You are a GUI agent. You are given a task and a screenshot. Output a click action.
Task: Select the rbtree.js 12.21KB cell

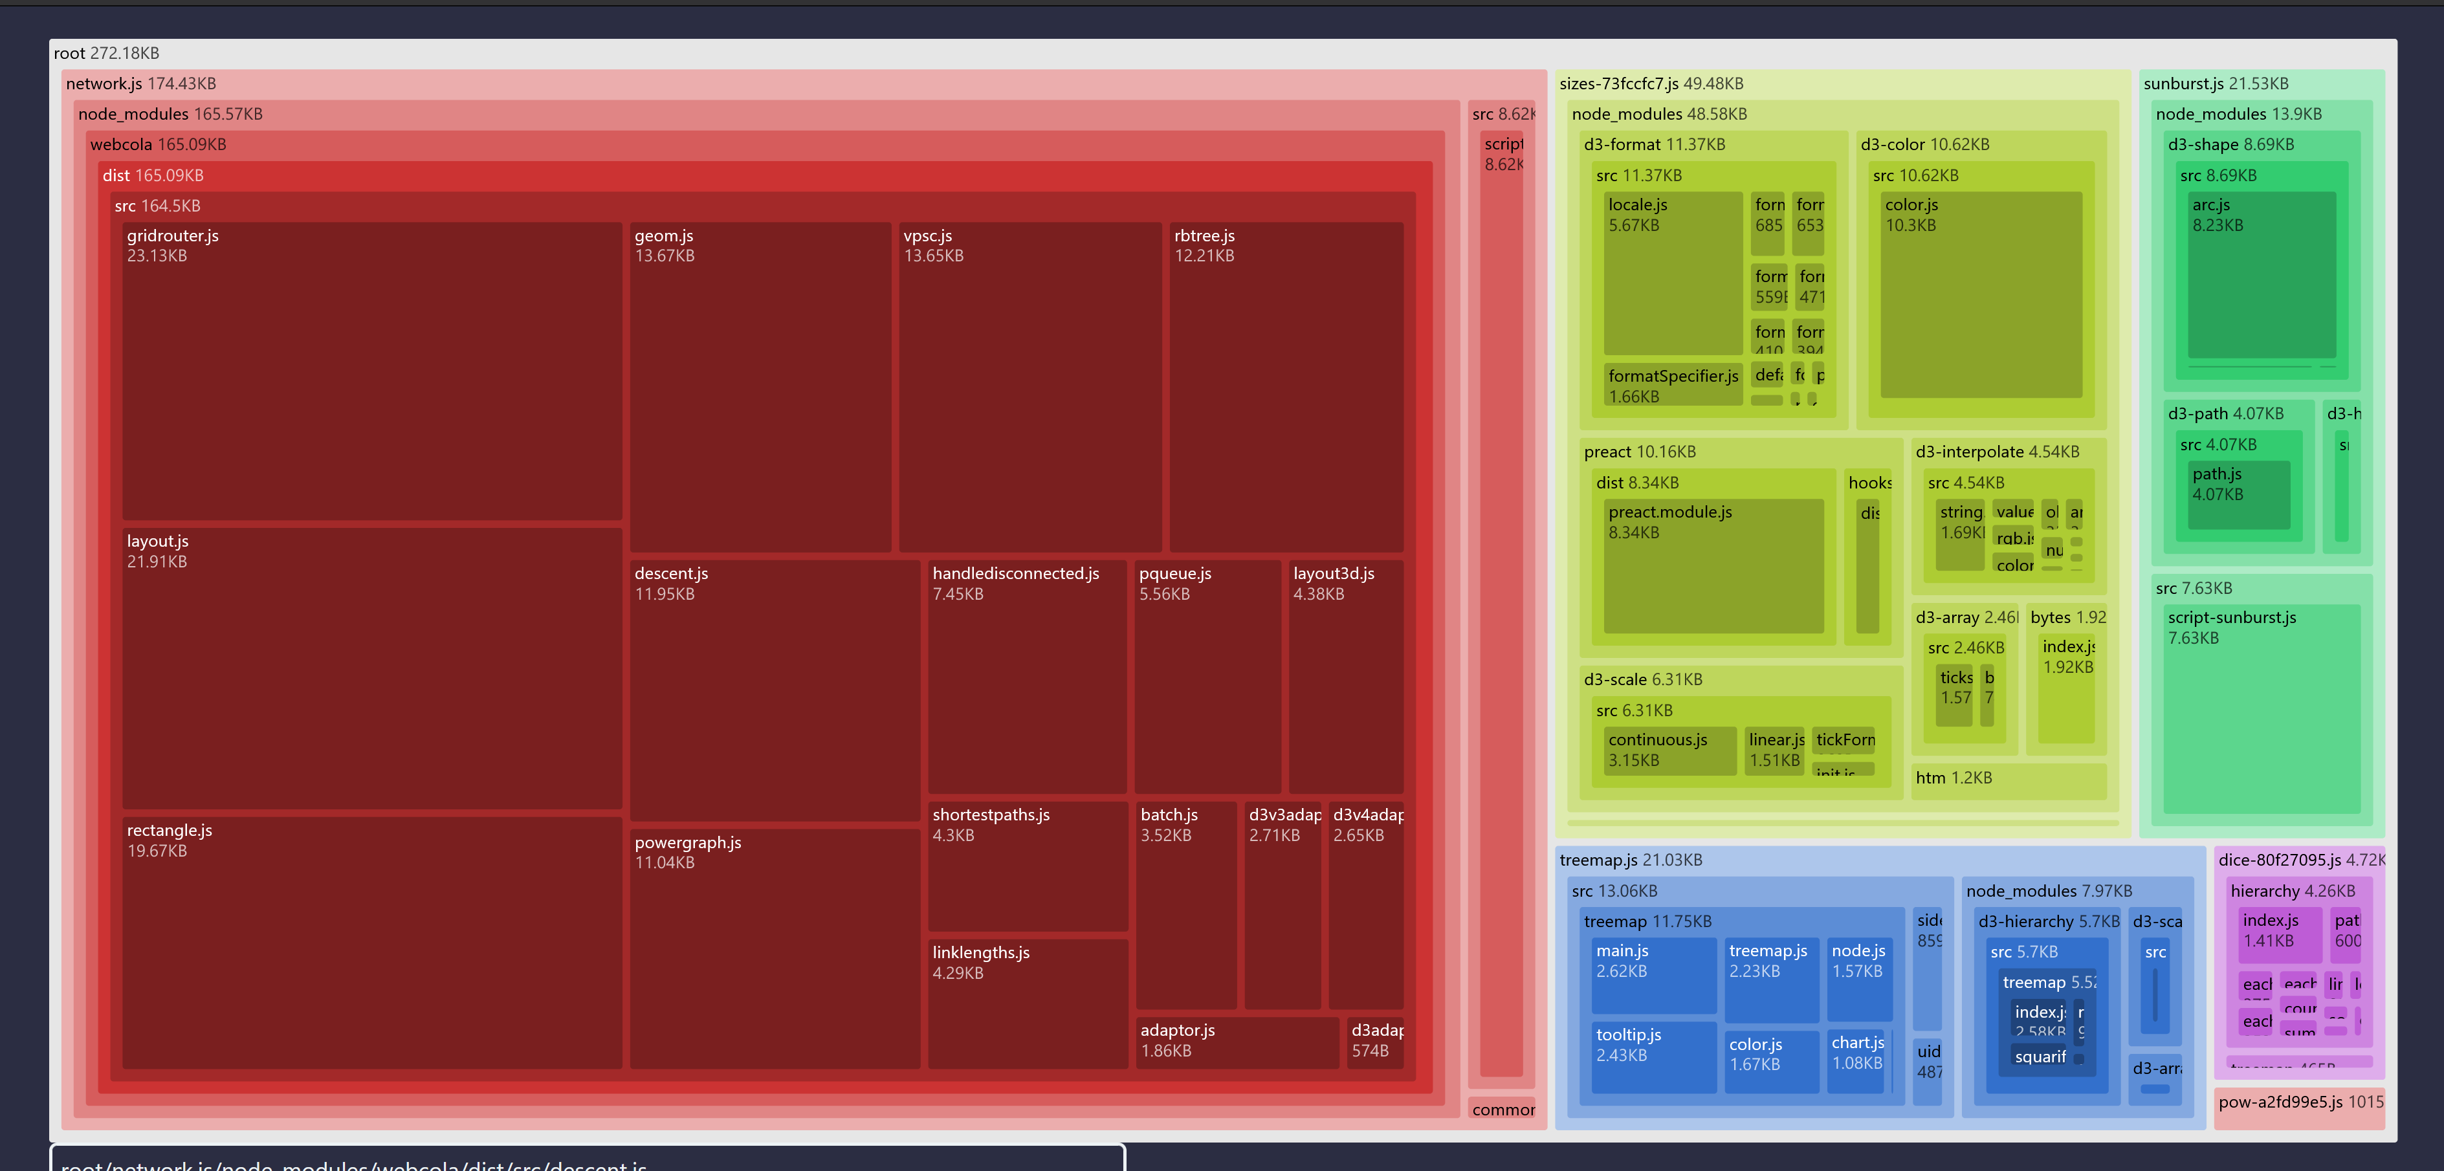click(x=1286, y=387)
